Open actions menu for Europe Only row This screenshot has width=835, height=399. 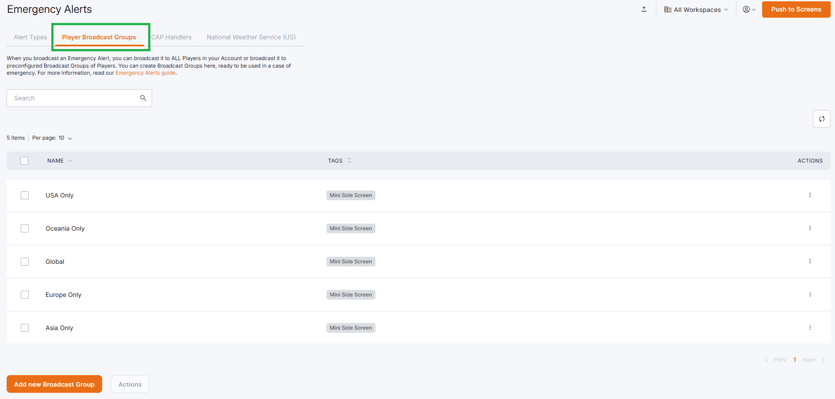(810, 294)
